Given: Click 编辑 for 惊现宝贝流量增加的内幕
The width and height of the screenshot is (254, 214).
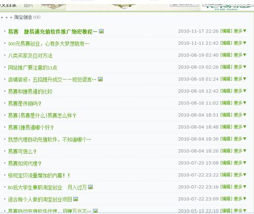Looking at the screenshot, I should click(x=226, y=175).
